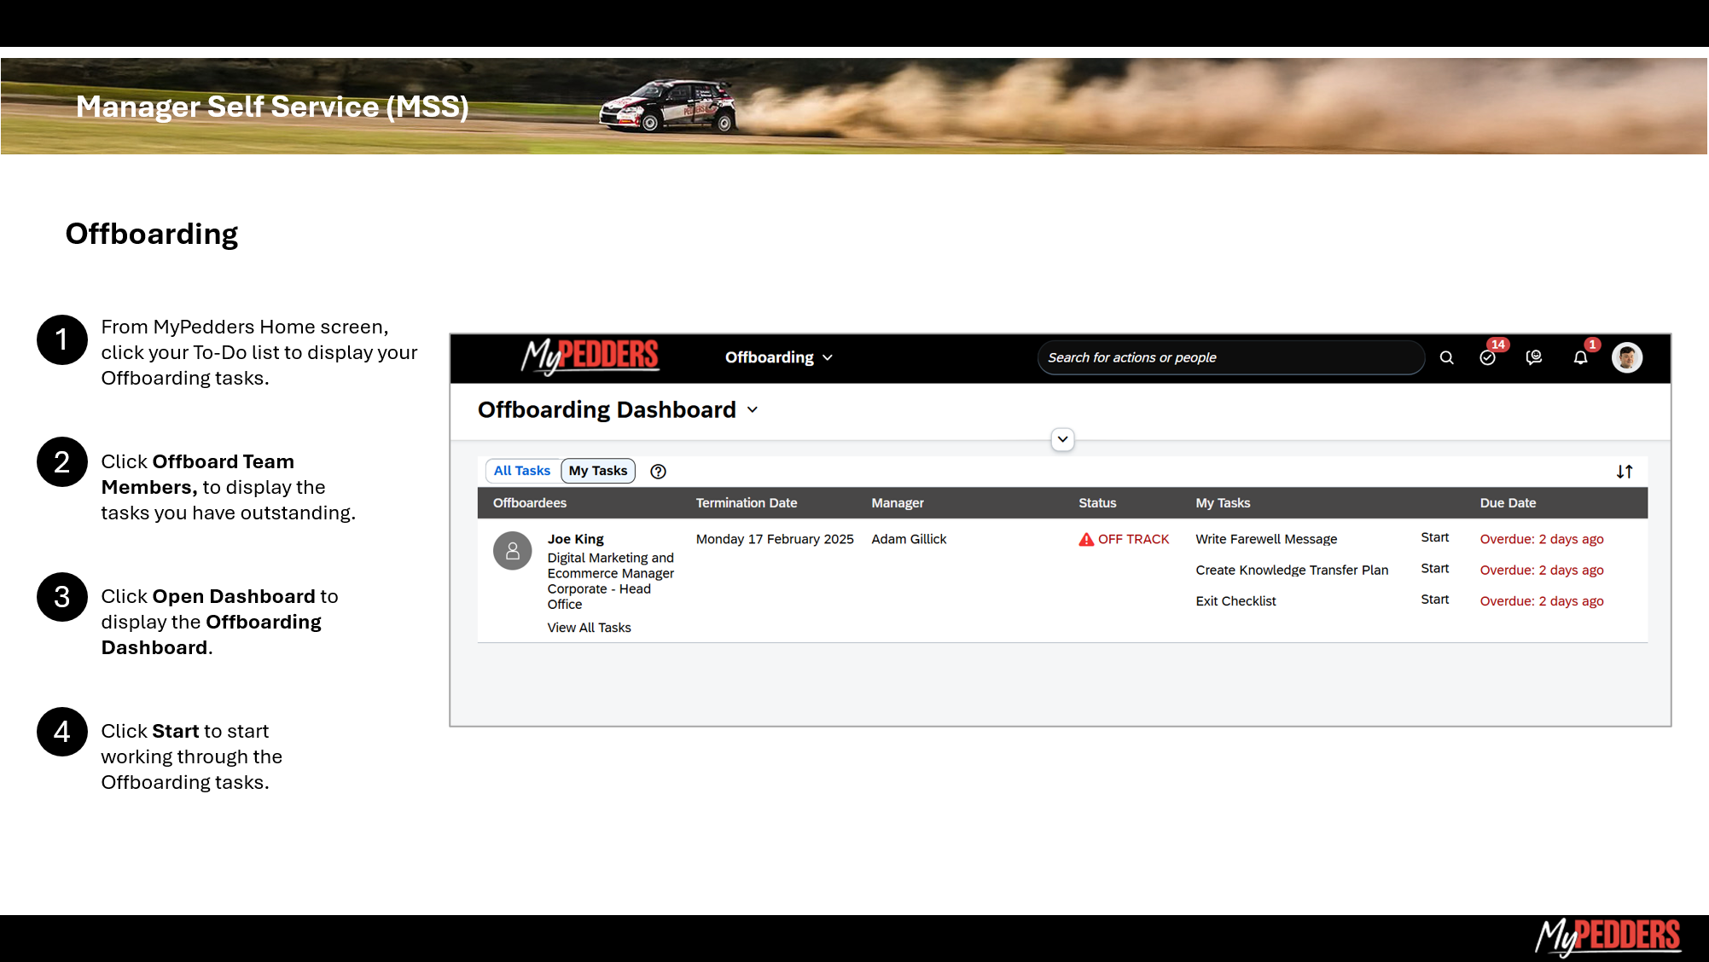Open the Offboarding module dropdown

[778, 357]
